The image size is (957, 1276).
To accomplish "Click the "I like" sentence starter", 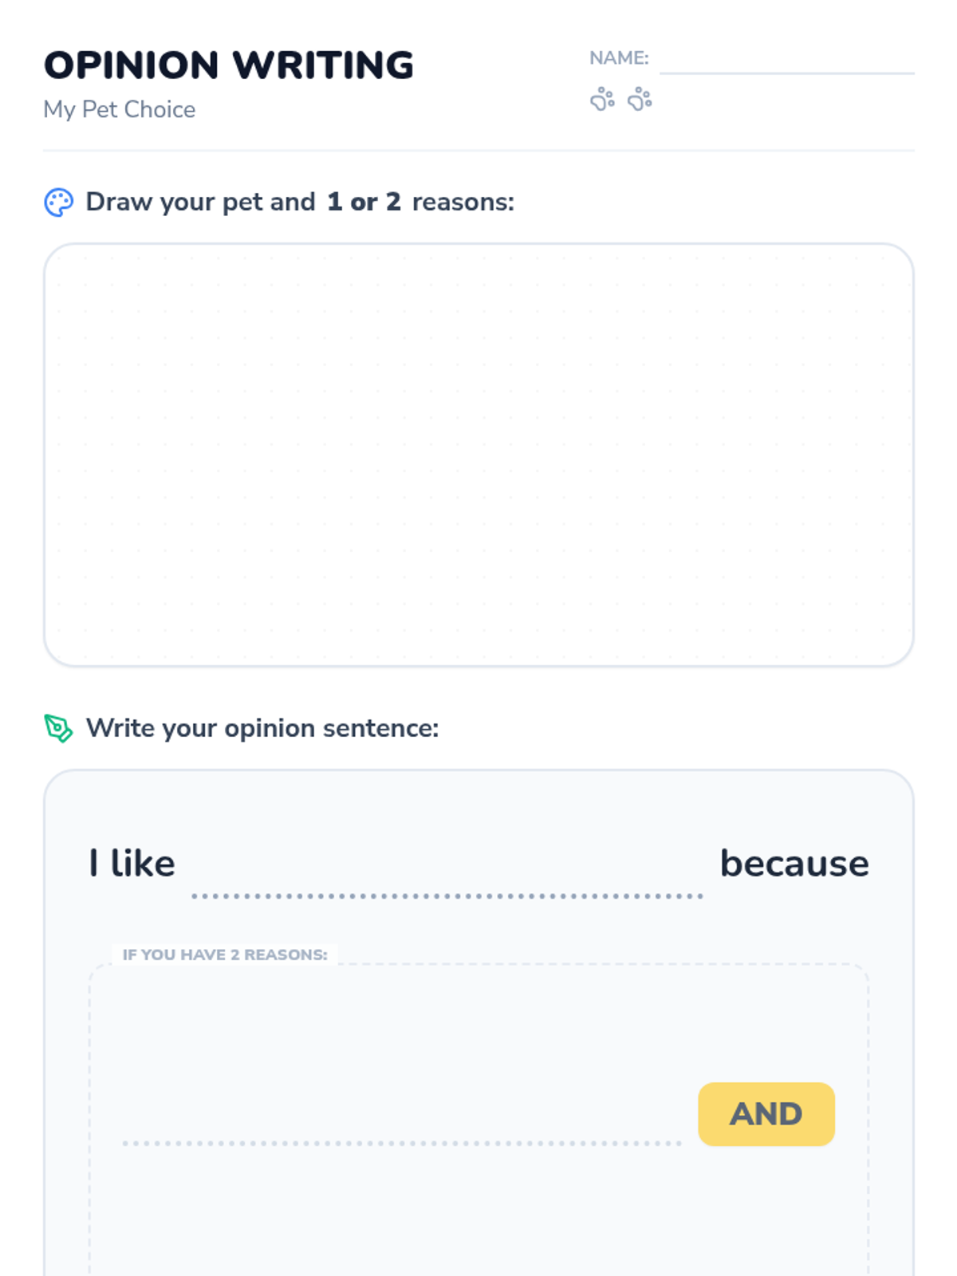I will [x=132, y=864].
